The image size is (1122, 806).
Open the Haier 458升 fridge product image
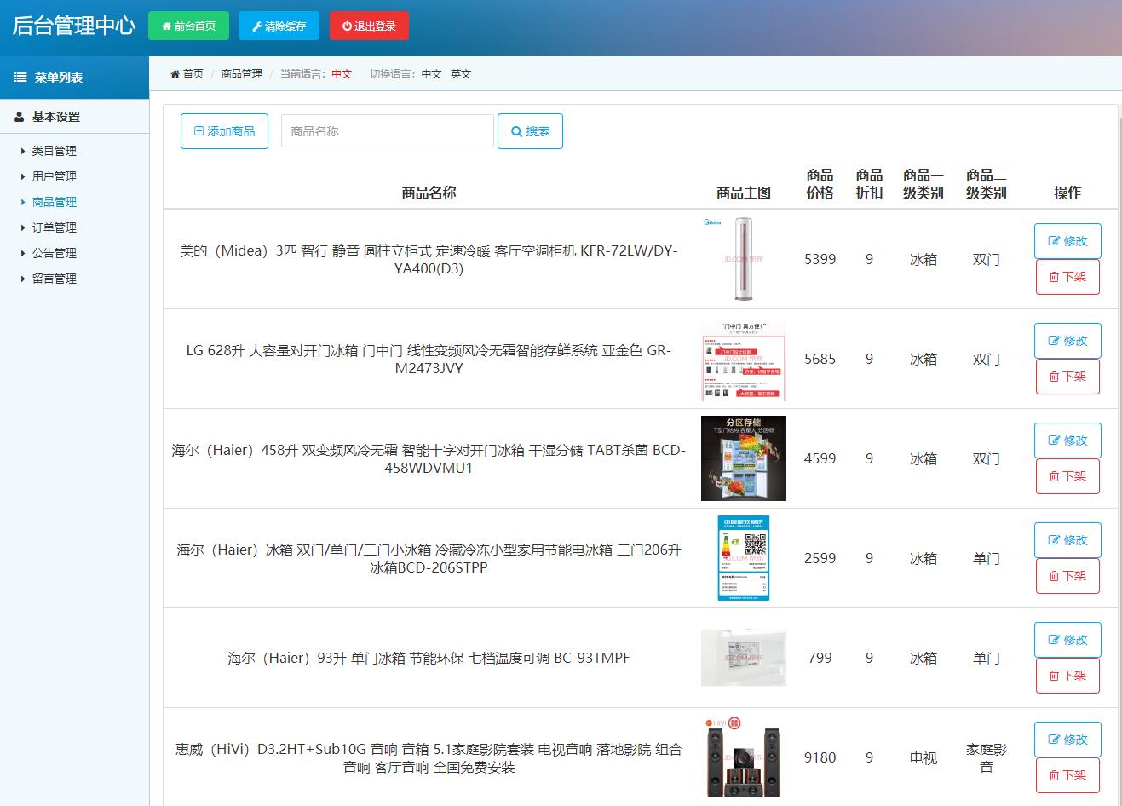pos(744,458)
